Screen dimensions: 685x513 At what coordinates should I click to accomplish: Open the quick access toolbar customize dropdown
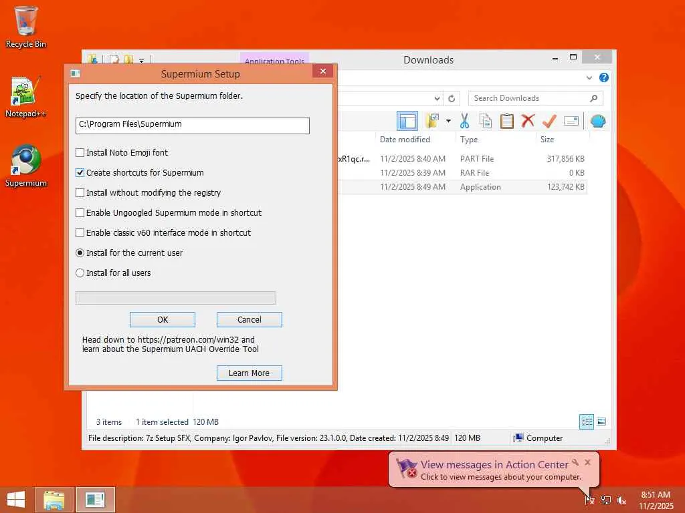(x=142, y=60)
